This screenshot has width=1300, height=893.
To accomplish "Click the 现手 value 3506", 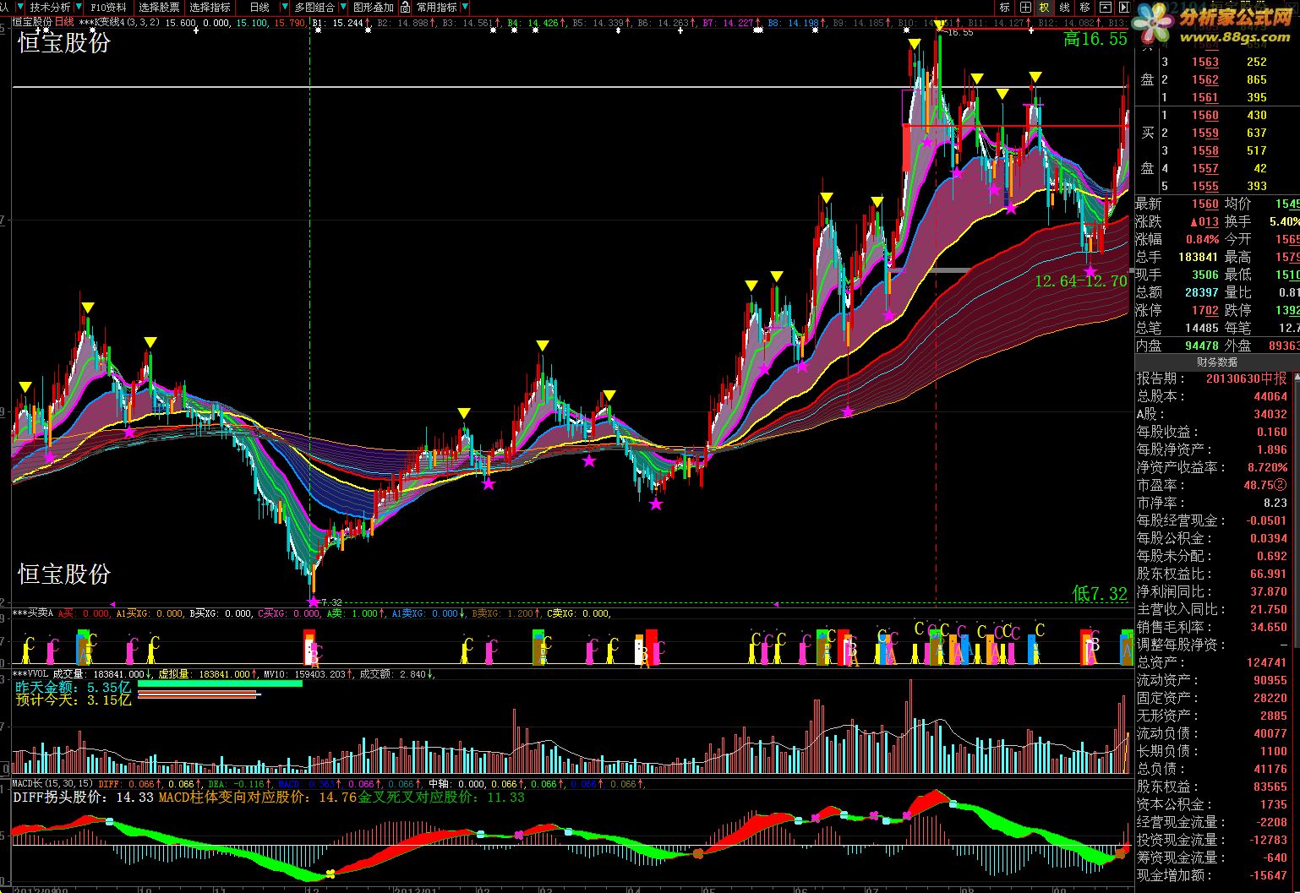I will pos(1205,275).
